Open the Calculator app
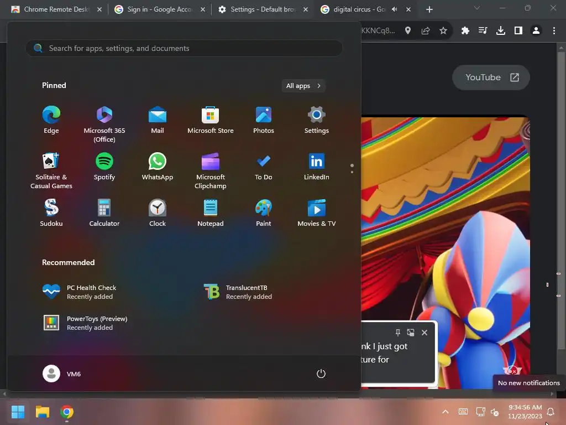 (x=104, y=213)
